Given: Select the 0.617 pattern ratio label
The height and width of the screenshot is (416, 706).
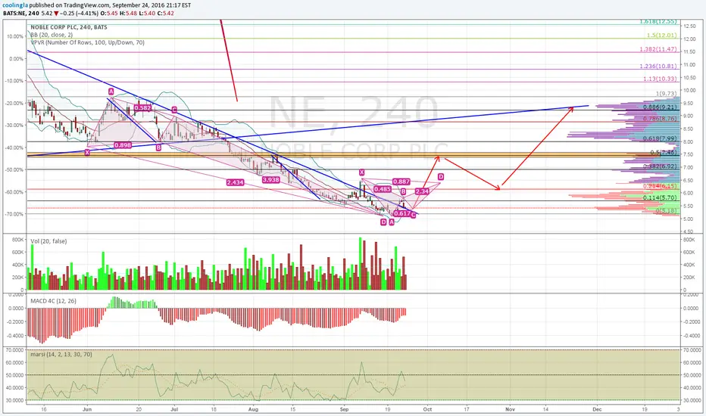Looking at the screenshot, I should tap(401, 213).
